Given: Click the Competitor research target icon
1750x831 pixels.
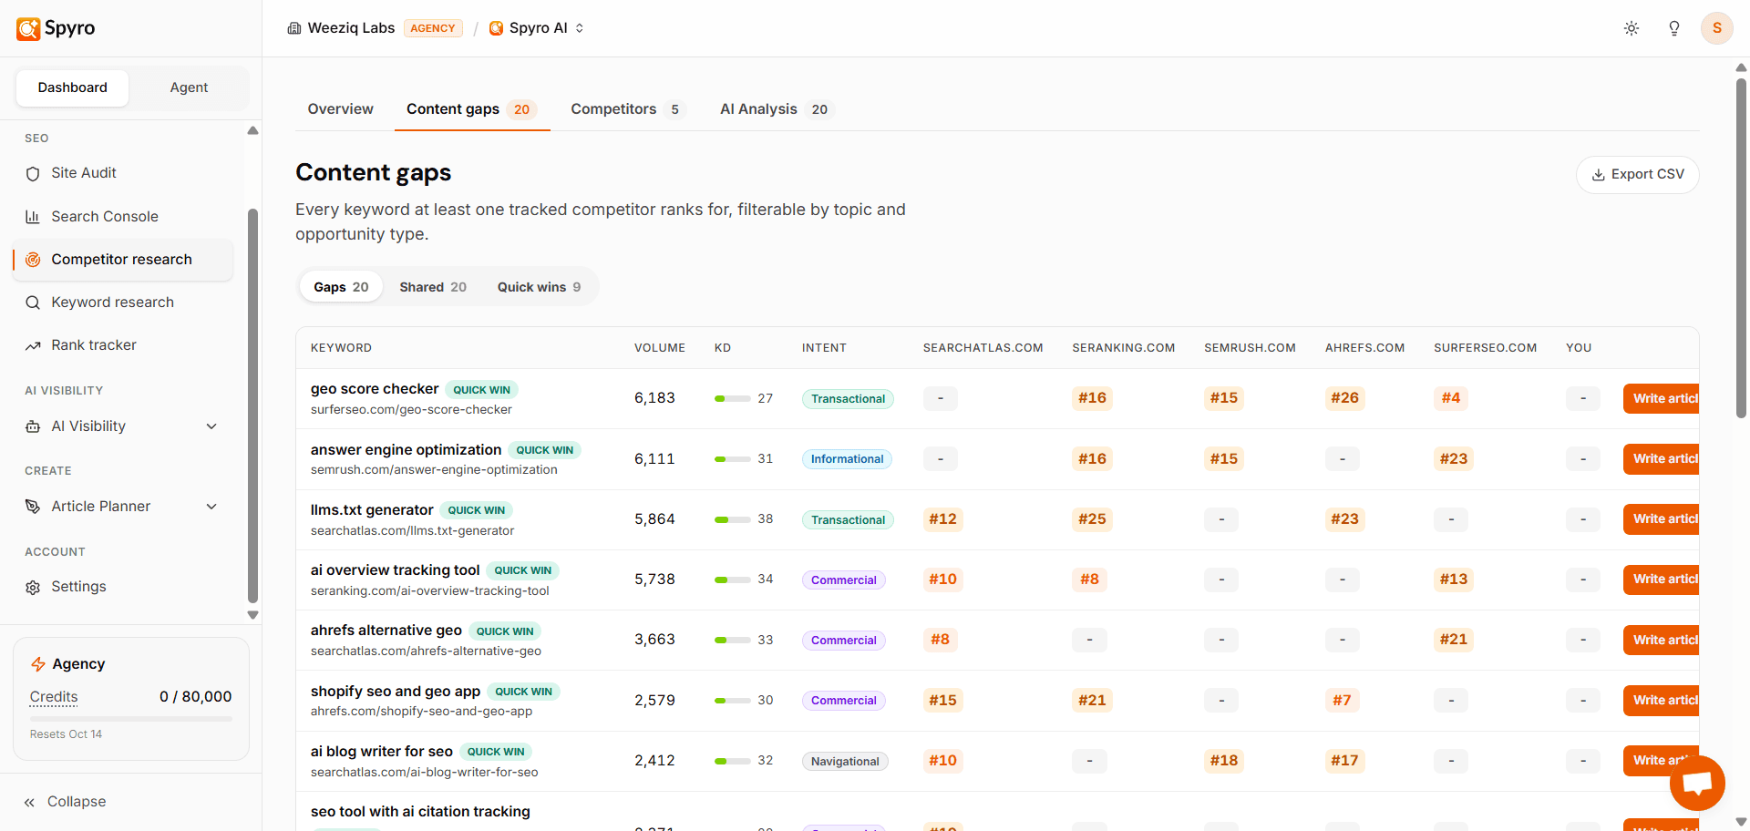Looking at the screenshot, I should coord(33,260).
